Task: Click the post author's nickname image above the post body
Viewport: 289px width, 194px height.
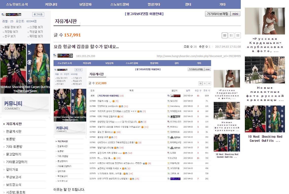Action: [x=65, y=56]
